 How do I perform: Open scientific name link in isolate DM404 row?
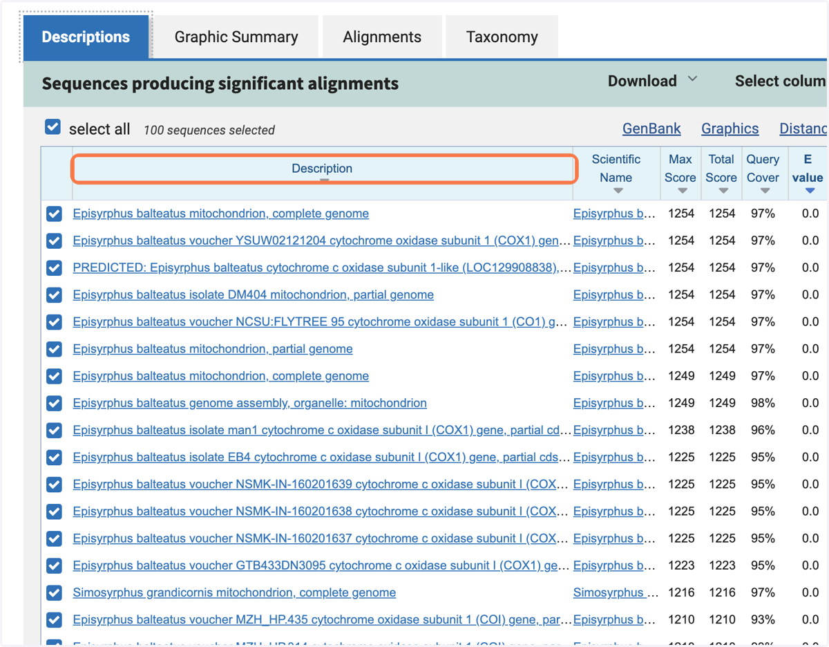click(614, 294)
